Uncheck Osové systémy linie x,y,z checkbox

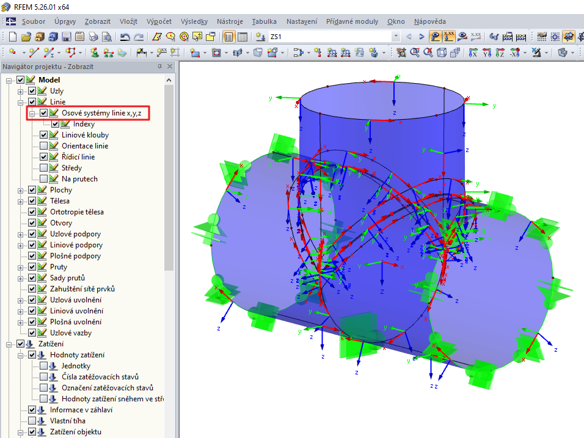coord(43,113)
